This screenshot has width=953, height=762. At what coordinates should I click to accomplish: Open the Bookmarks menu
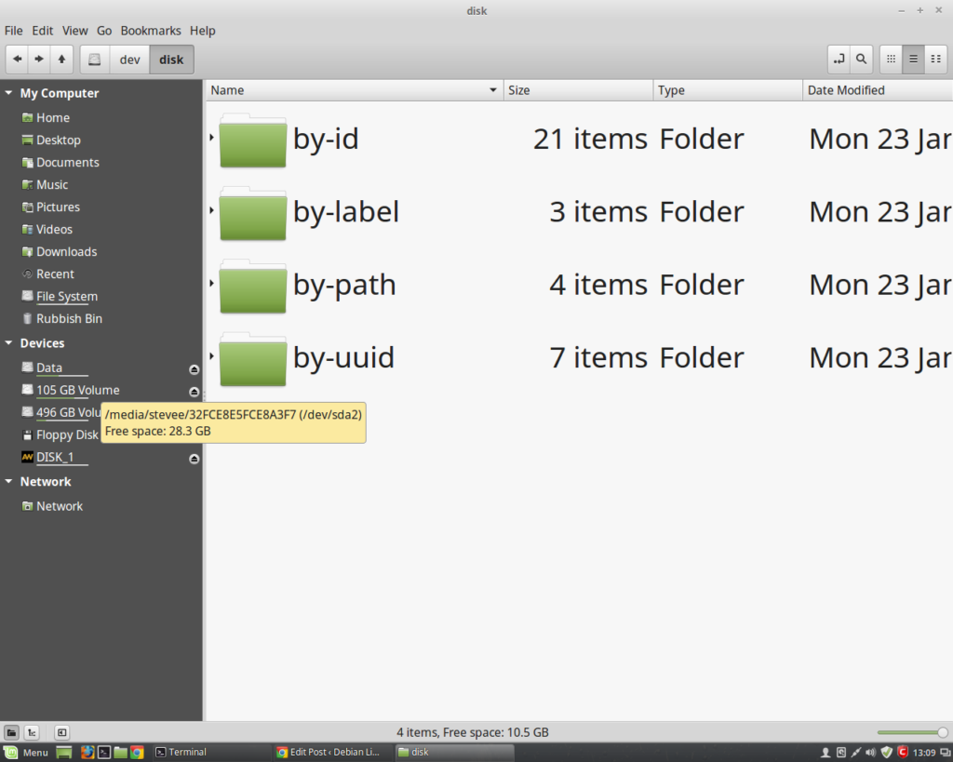(x=152, y=31)
